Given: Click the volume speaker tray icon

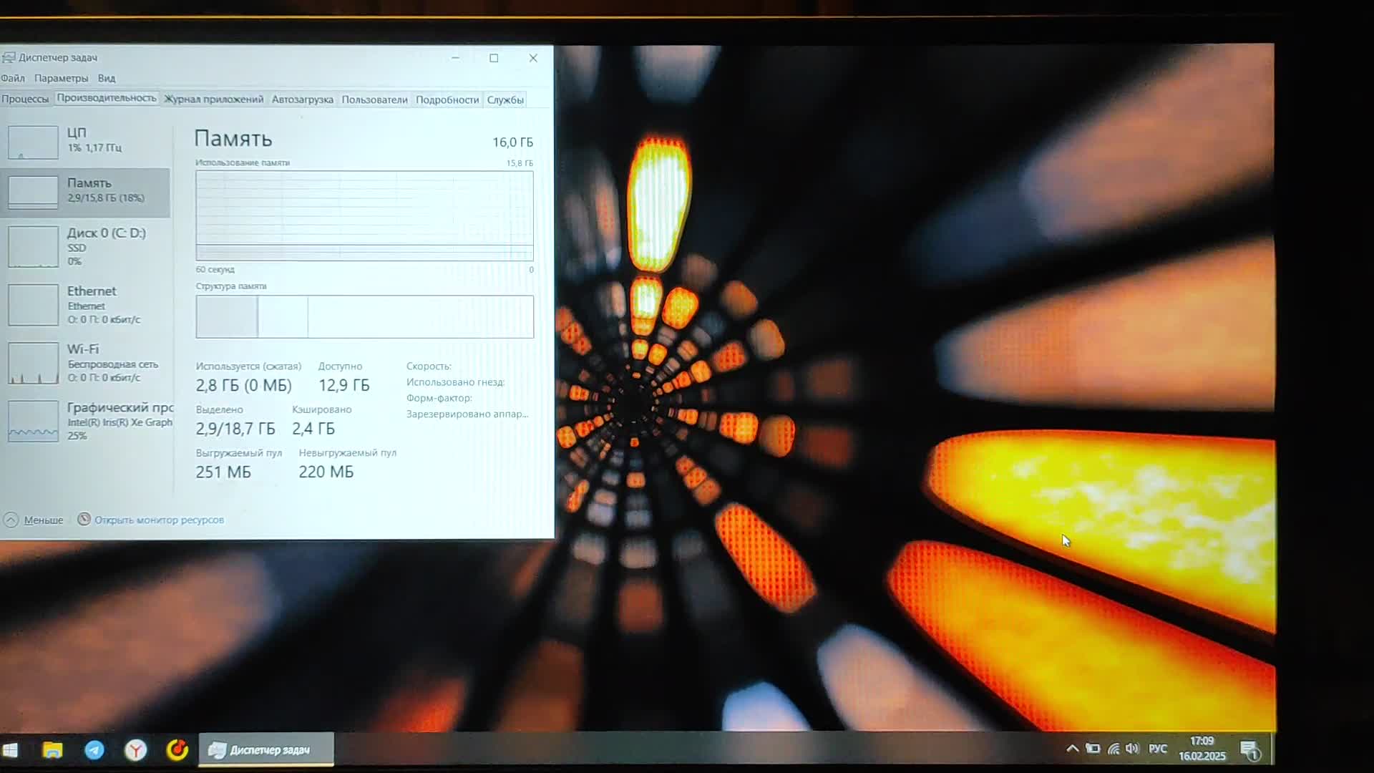Looking at the screenshot, I should (1132, 749).
